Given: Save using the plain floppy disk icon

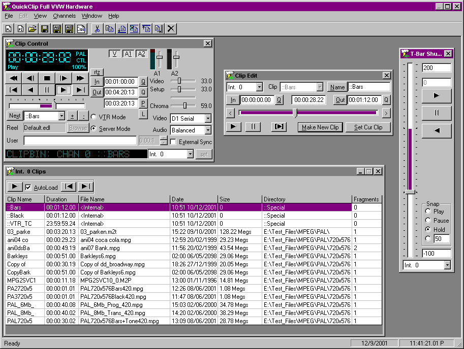Looking at the screenshot, I should tap(45, 28).
